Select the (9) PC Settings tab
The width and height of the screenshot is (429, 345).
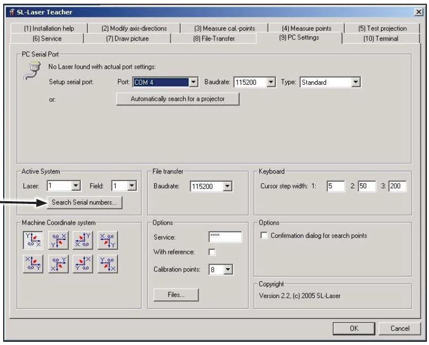[x=299, y=38]
